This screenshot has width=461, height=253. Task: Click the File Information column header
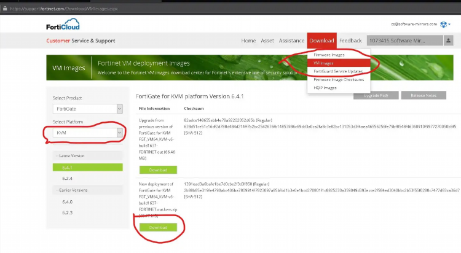154,109
